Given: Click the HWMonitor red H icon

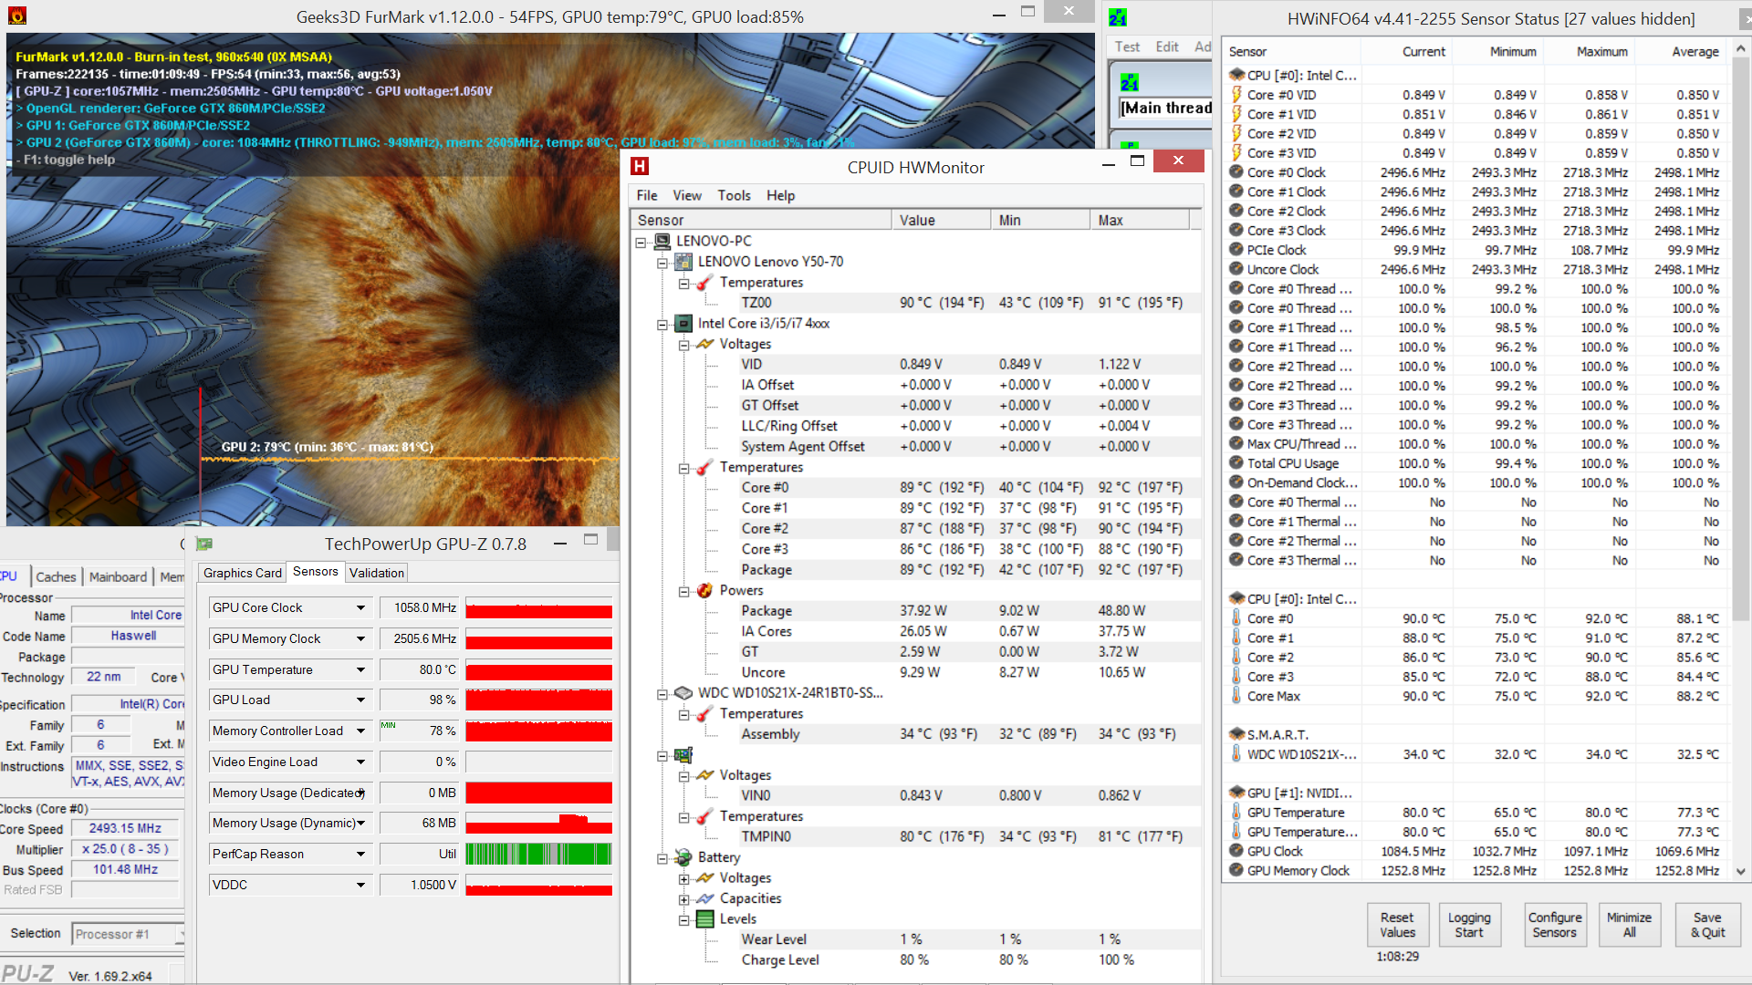Looking at the screenshot, I should (640, 166).
